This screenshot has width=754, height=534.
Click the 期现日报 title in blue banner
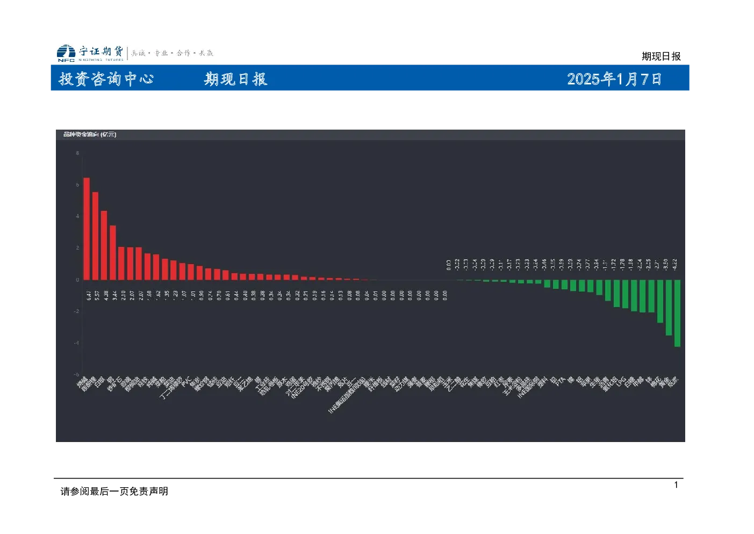[235, 79]
